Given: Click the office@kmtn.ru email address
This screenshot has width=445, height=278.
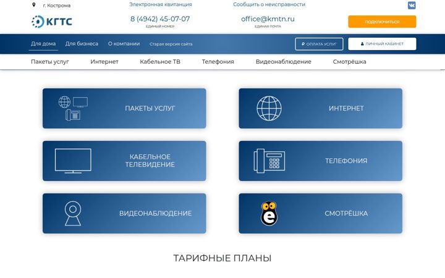Looking at the screenshot, I should (268, 19).
